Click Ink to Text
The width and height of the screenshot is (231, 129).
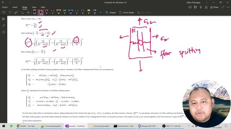(x=144, y=13)
